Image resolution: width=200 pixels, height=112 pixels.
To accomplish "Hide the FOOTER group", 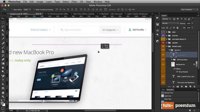I will click(x=163, y=36).
